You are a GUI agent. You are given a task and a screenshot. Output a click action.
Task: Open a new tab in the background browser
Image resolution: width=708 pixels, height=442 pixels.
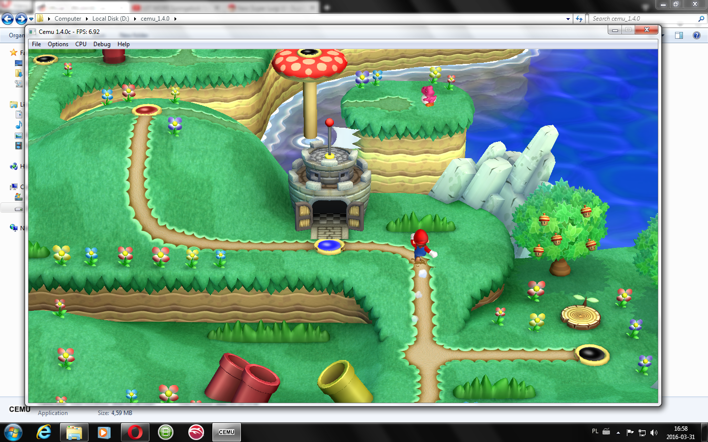[326, 7]
